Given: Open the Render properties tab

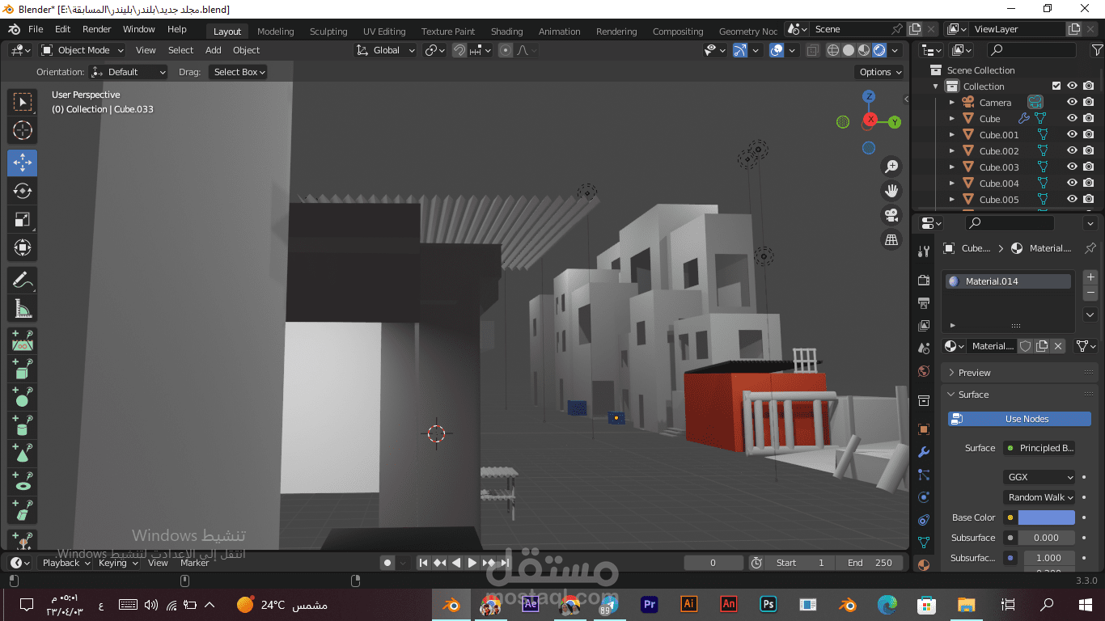Looking at the screenshot, I should 924,280.
